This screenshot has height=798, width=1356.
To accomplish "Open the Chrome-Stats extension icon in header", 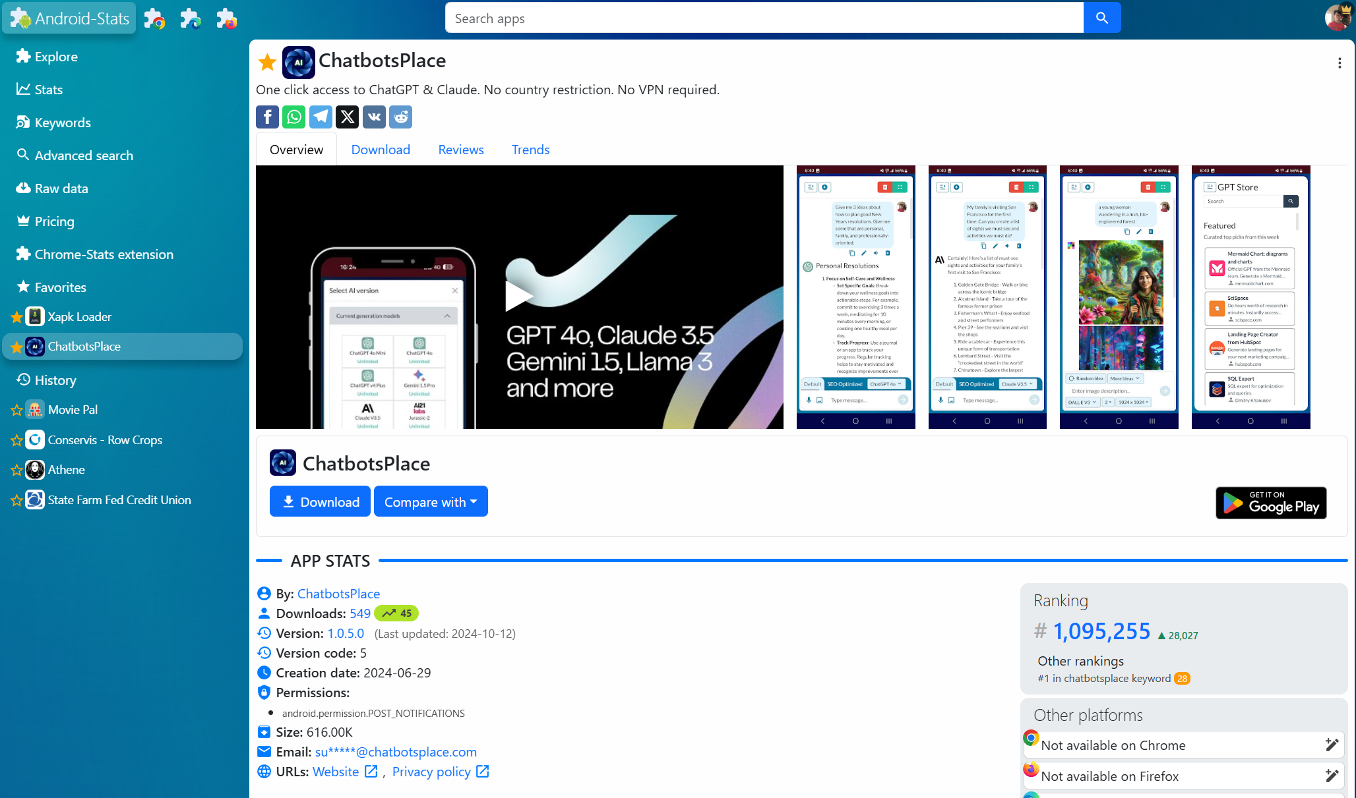I will click(x=154, y=18).
